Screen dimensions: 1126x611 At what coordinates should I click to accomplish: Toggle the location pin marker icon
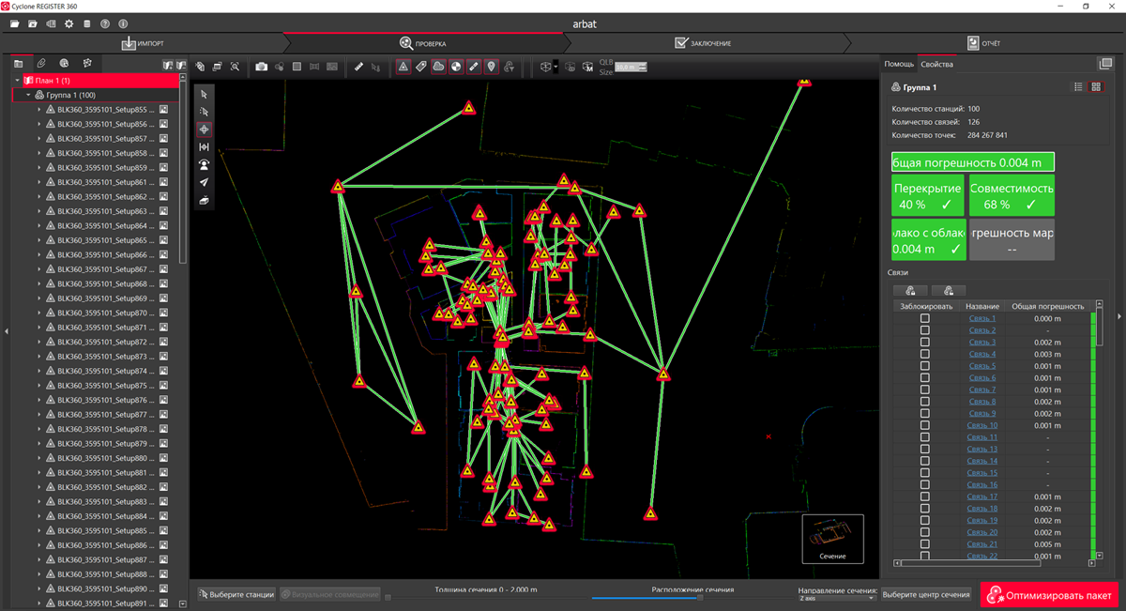(x=491, y=67)
